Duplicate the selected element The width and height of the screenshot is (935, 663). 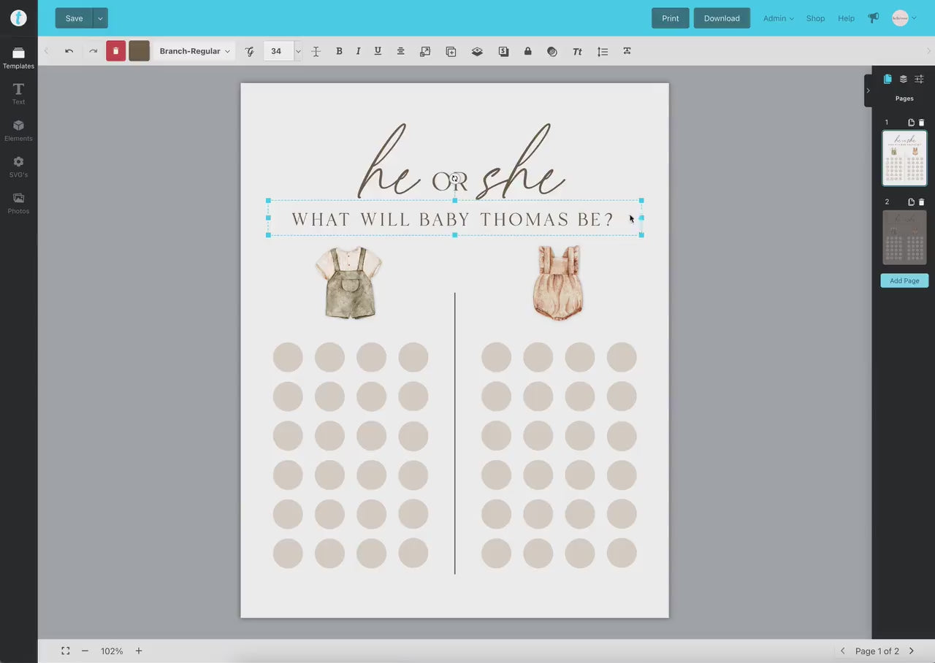tap(451, 51)
